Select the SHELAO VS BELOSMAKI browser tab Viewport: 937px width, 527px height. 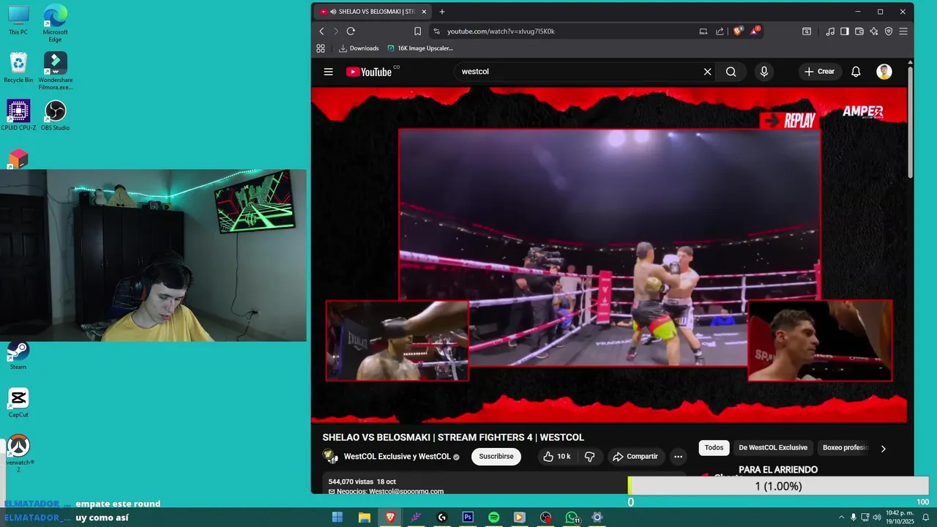tap(372, 12)
